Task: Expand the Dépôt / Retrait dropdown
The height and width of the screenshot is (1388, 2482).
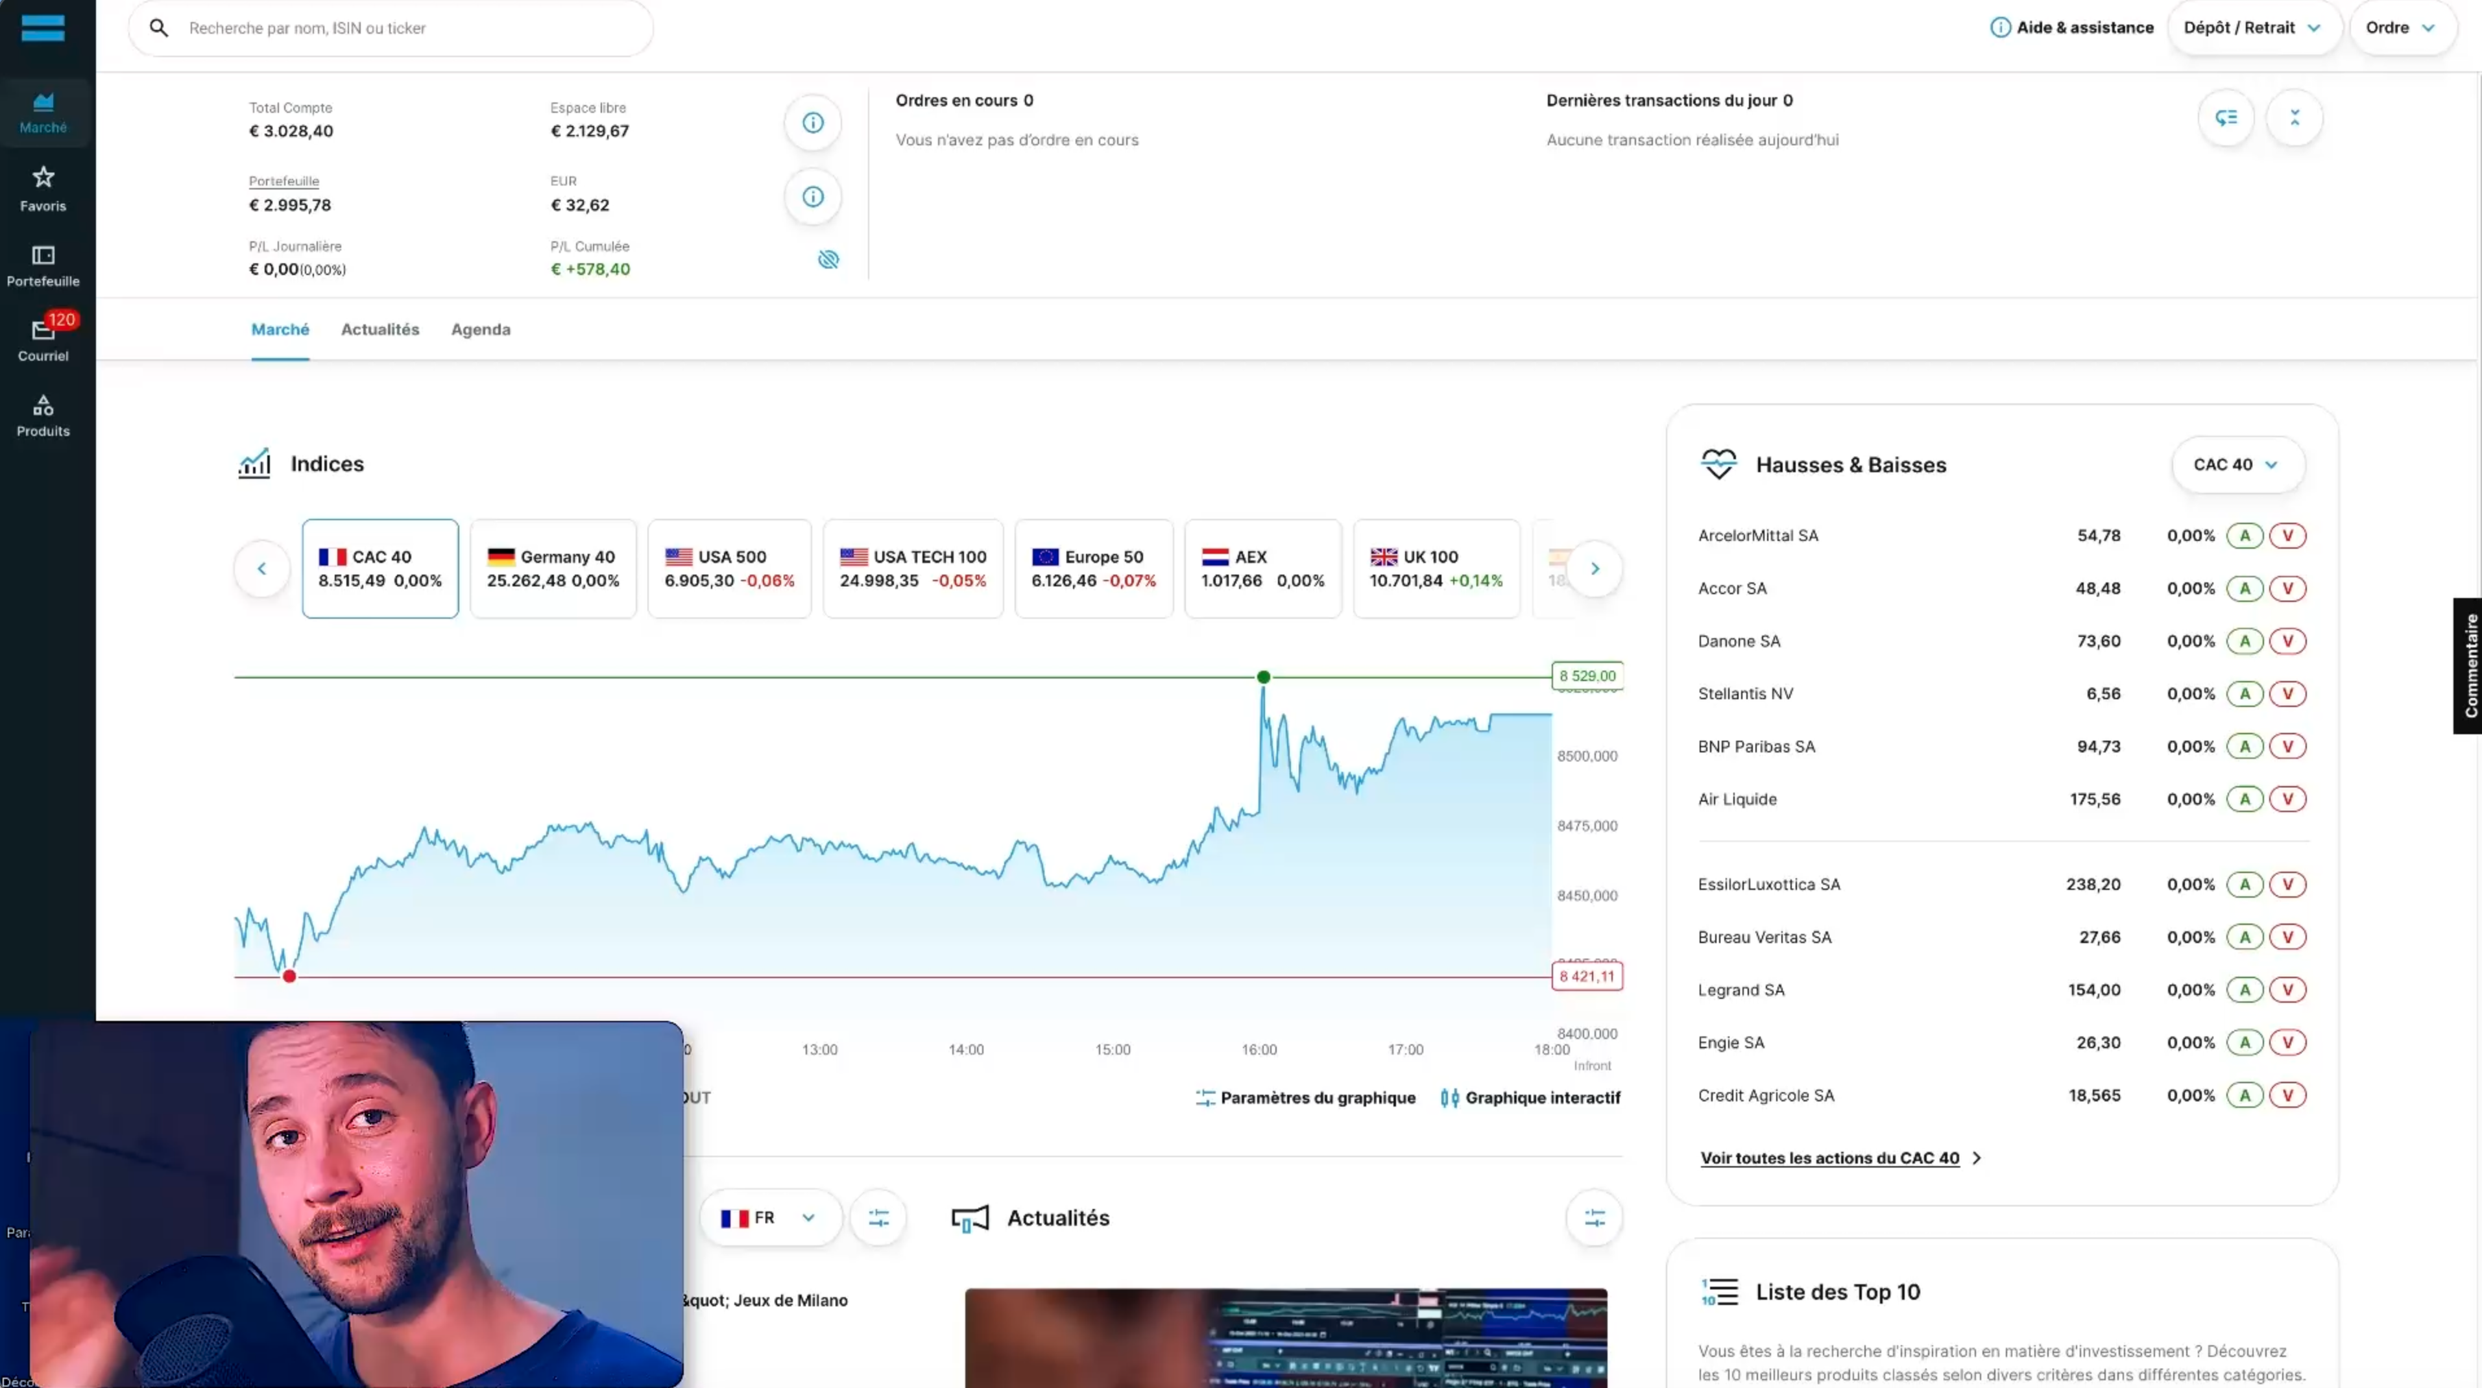Action: [2253, 28]
